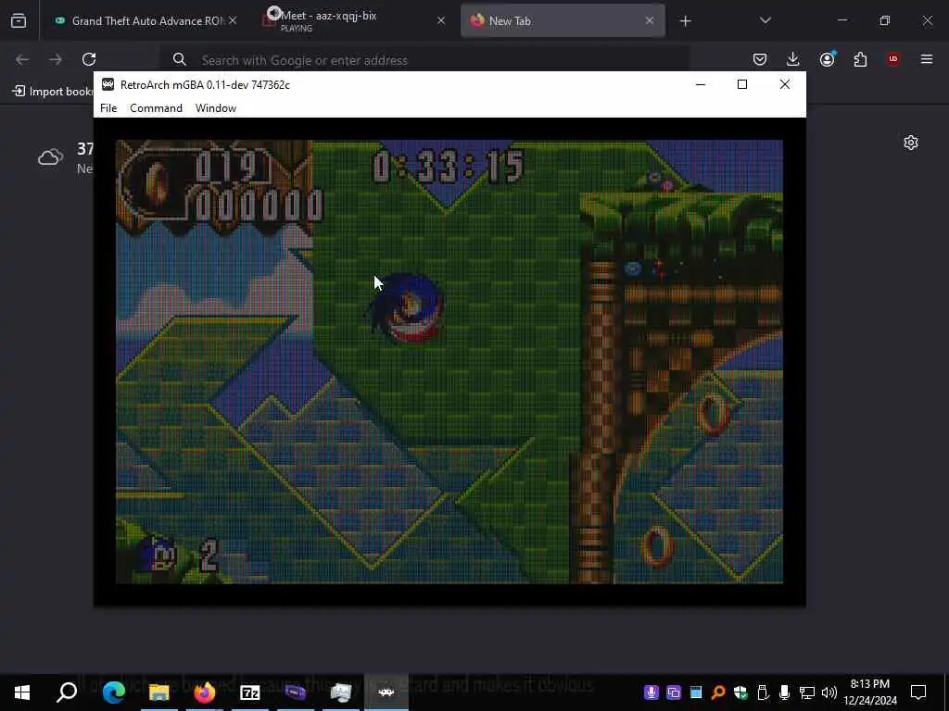Open the Pocket save icon
949x711 pixels.
760,59
